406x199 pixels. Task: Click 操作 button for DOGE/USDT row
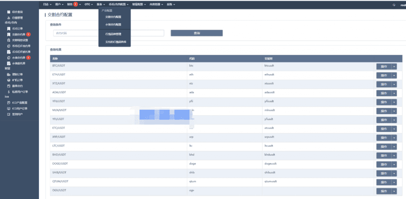click(384, 165)
